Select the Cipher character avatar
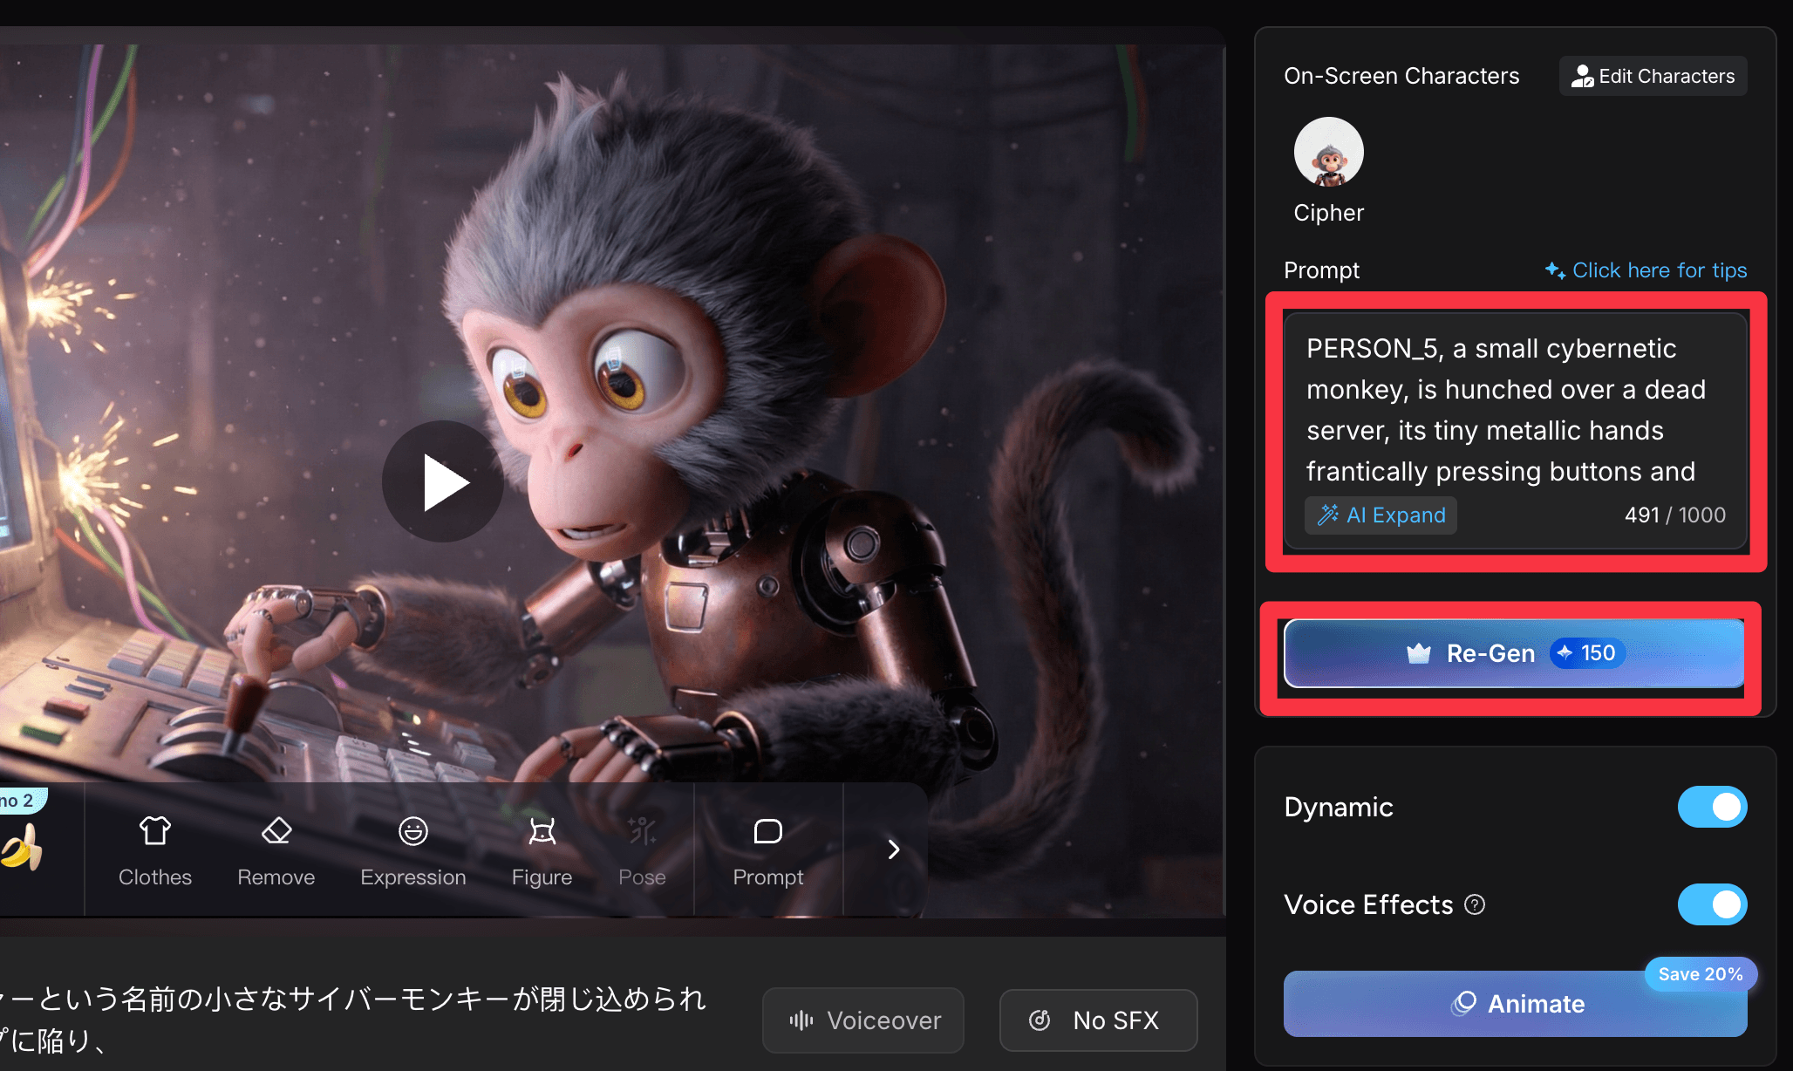The width and height of the screenshot is (1793, 1071). pos(1328,153)
